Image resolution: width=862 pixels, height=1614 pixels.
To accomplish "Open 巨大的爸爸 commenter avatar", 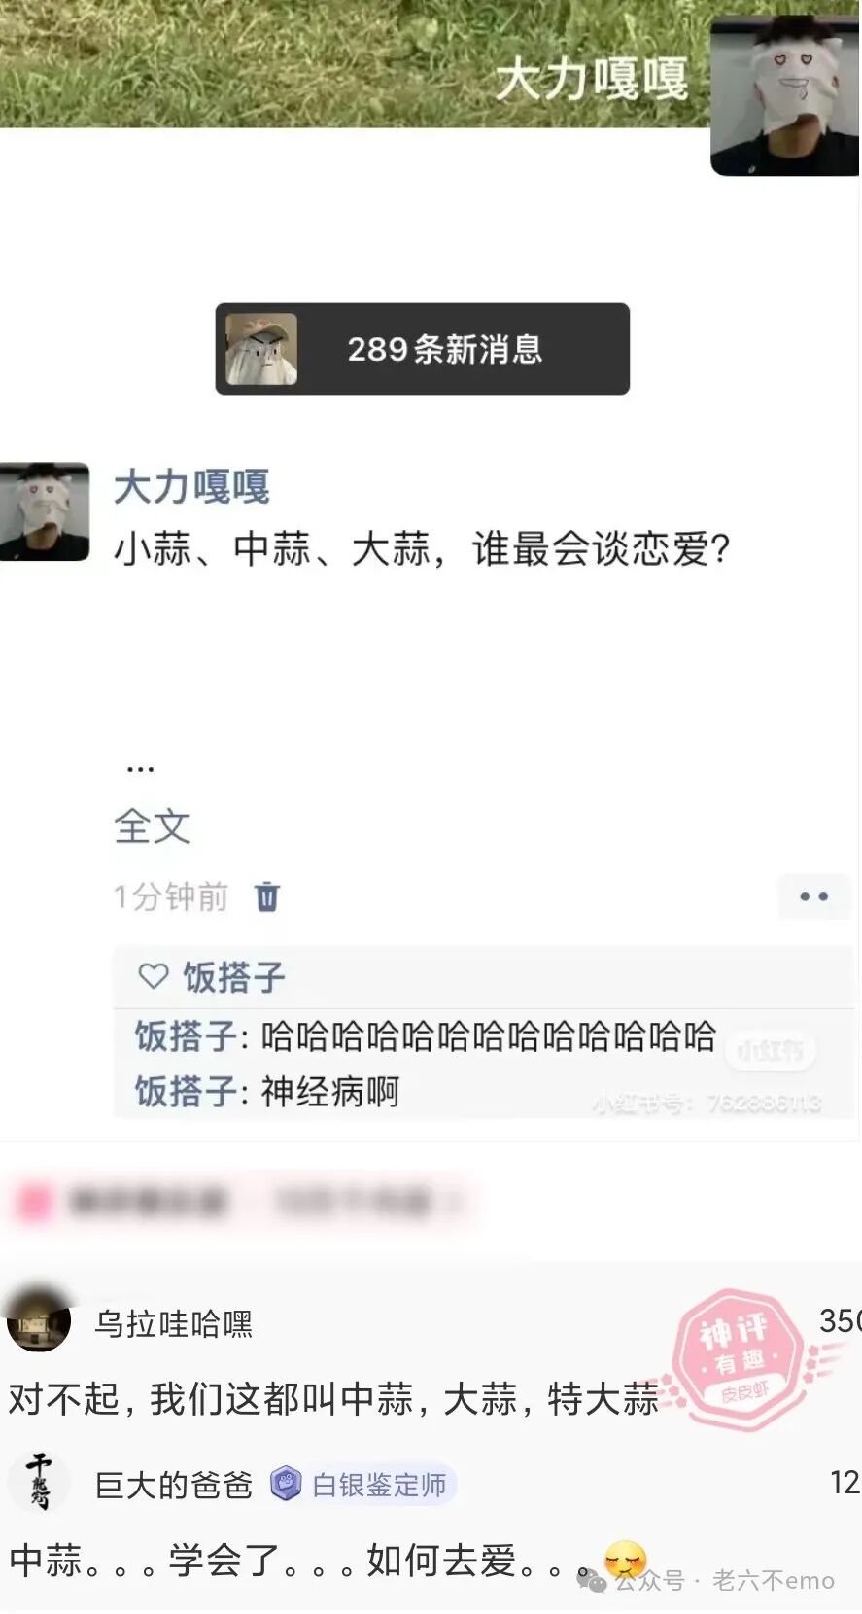I will (x=39, y=1483).
